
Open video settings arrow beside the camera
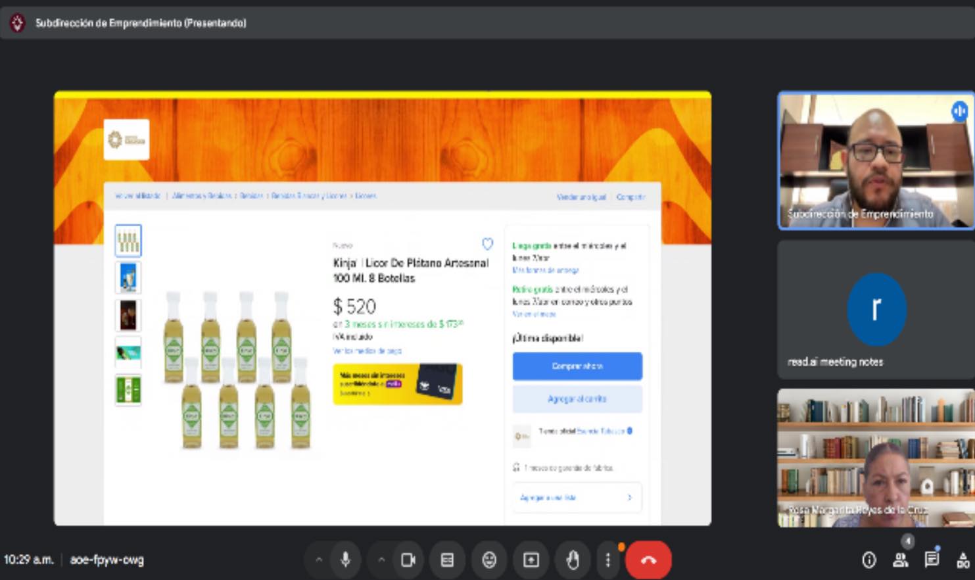tap(381, 560)
